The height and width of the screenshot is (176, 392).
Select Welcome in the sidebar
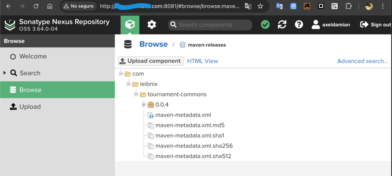[33, 57]
